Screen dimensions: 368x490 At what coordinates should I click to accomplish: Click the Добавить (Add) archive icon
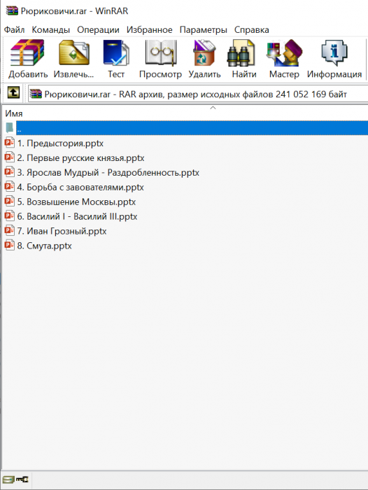tap(27, 53)
